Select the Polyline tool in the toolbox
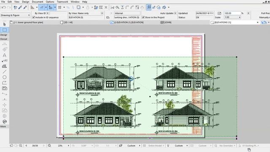 (x=5, y=83)
